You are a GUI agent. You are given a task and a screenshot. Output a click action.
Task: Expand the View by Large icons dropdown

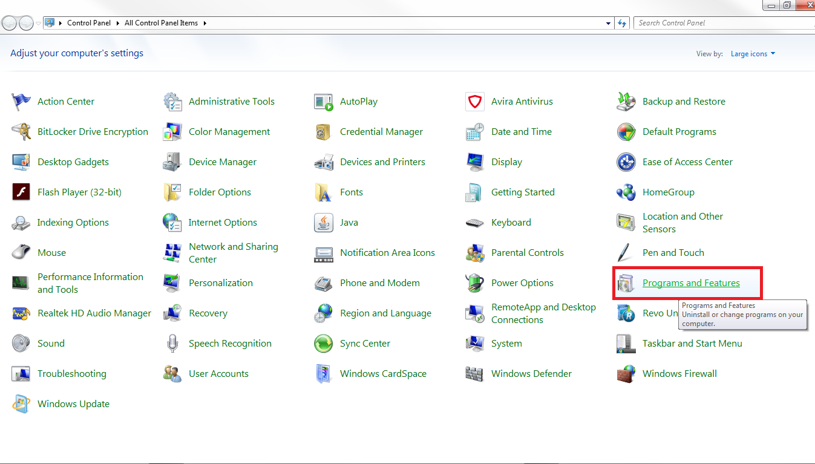click(753, 54)
